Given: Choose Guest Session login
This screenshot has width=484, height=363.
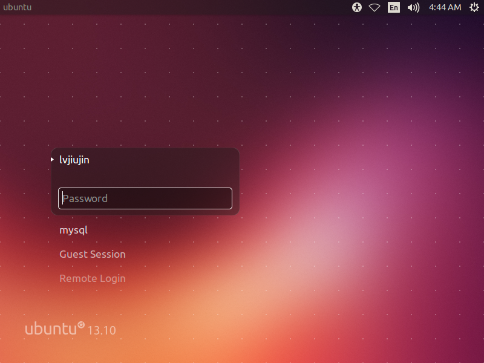Looking at the screenshot, I should tap(93, 254).
